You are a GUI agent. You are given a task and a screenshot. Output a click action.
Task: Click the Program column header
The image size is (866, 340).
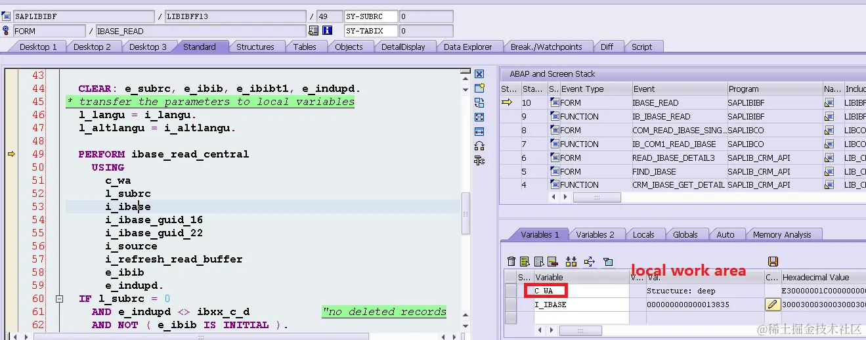pos(775,89)
